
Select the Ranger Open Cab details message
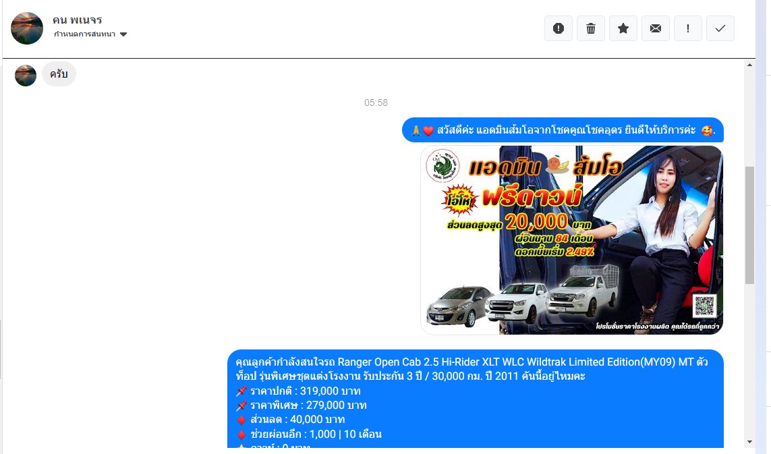(x=476, y=399)
